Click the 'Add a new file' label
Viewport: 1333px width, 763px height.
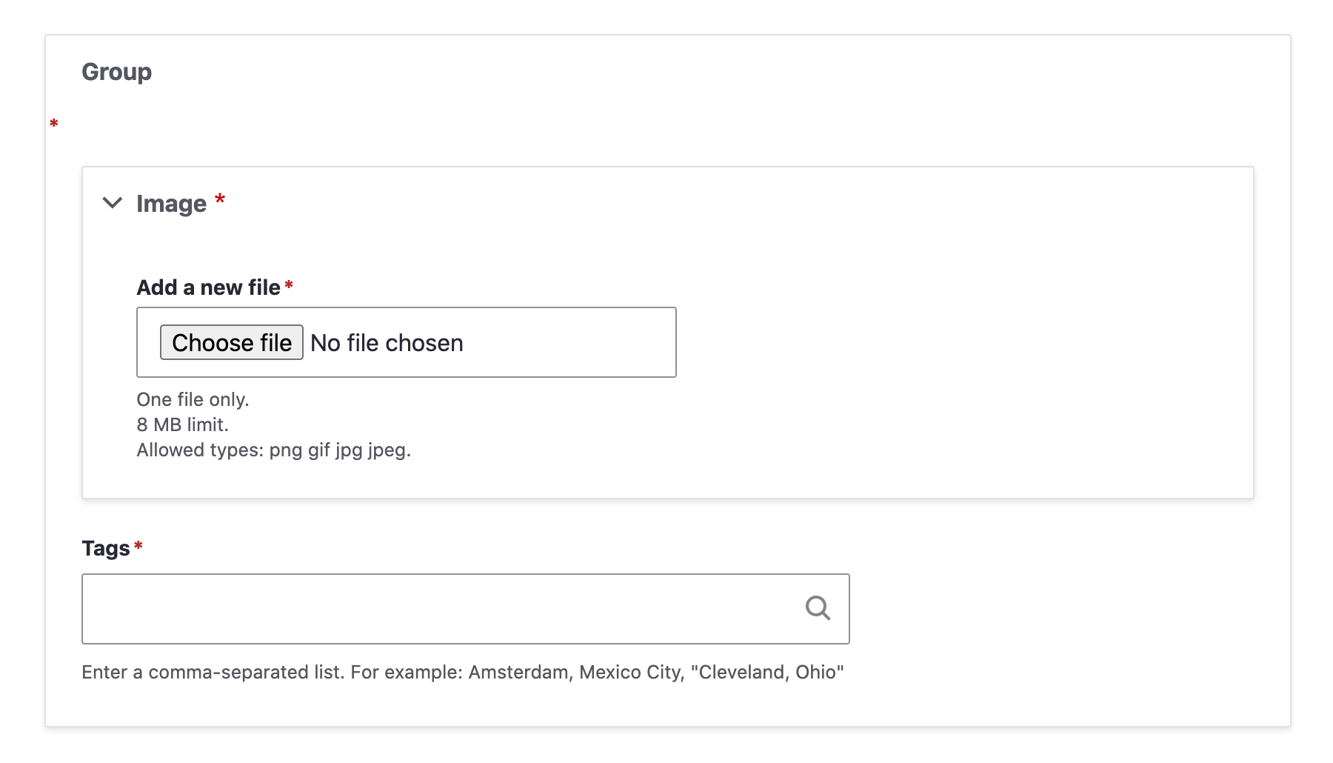tap(208, 287)
